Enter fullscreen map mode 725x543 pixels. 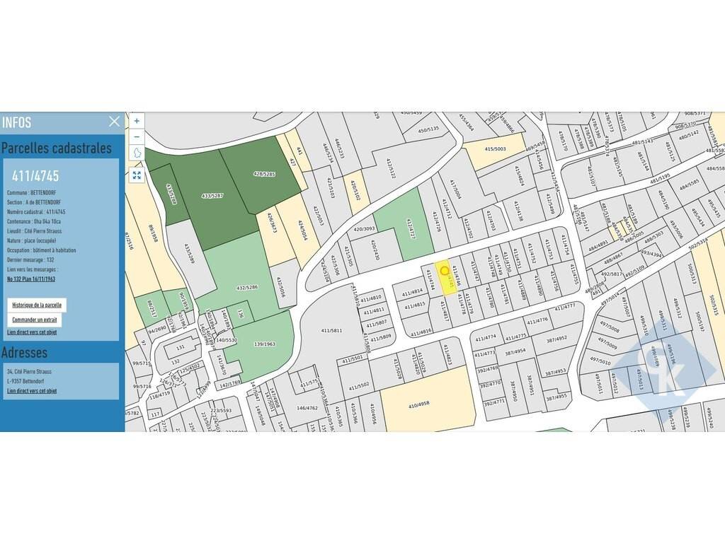[x=137, y=175]
